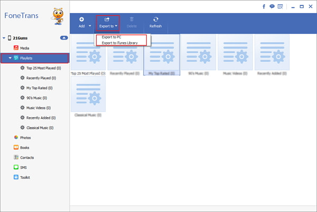Click the Add plus icon

point(81,20)
